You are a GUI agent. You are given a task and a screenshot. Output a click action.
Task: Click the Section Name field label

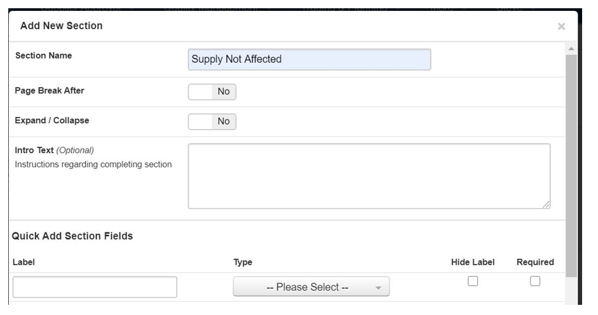click(43, 55)
